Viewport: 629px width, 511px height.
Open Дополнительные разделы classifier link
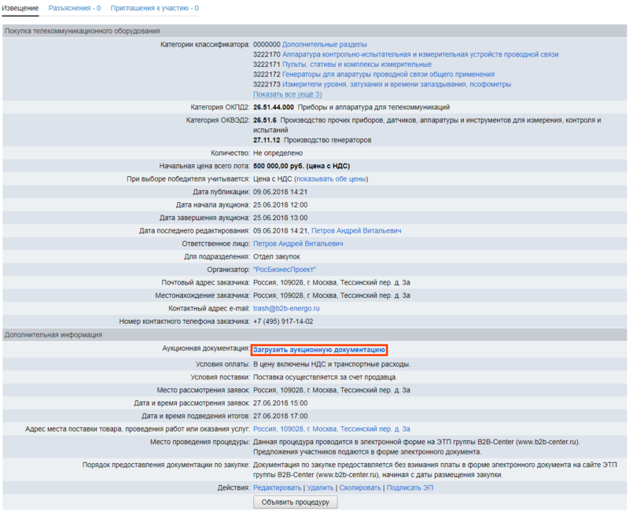pos(324,45)
